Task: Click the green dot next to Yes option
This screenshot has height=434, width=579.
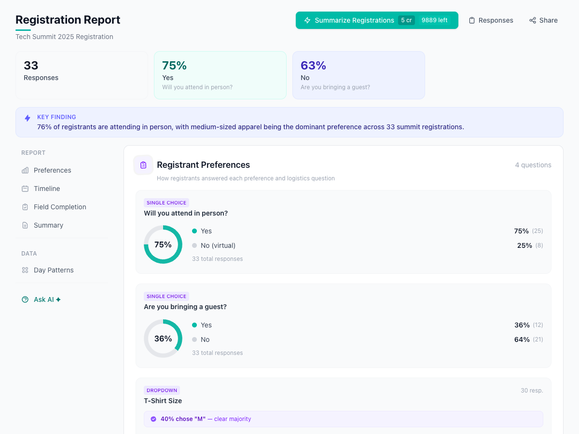Action: (195, 231)
